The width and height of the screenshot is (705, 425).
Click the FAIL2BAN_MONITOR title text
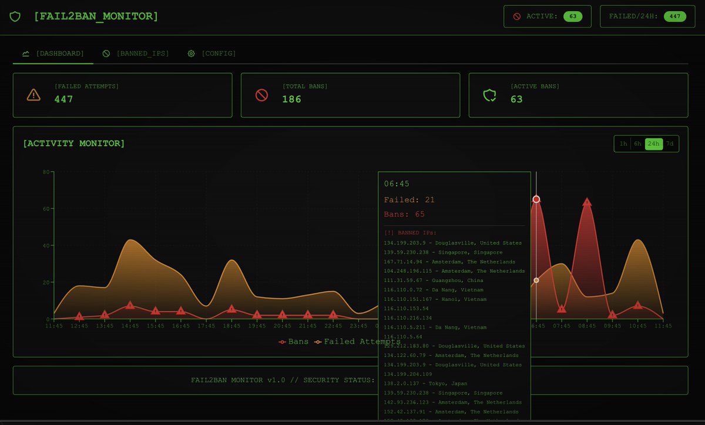click(96, 16)
